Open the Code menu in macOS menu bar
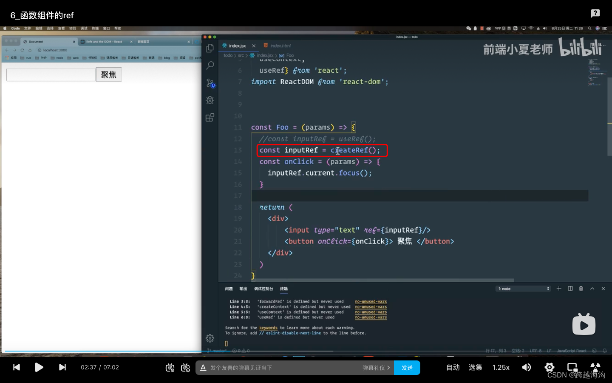 click(15, 29)
